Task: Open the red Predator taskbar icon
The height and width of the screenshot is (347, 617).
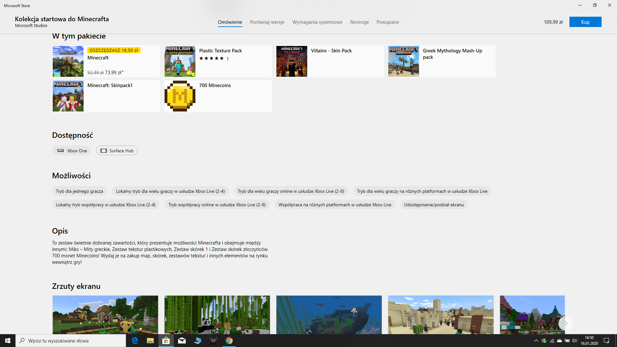Action: (x=213, y=341)
